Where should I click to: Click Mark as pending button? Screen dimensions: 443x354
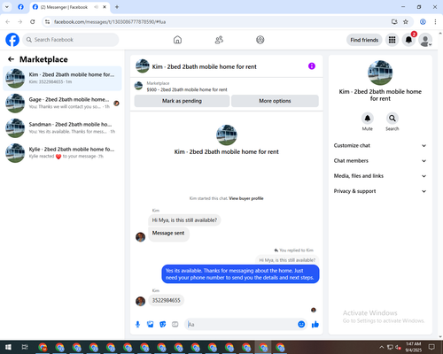pos(182,101)
